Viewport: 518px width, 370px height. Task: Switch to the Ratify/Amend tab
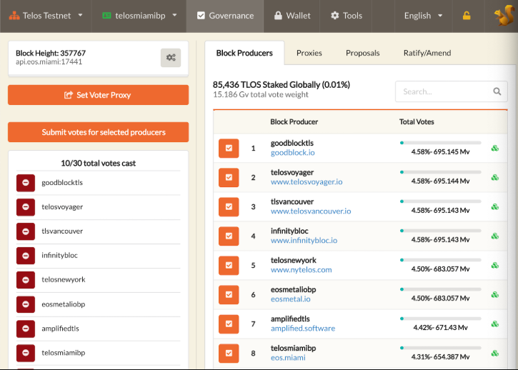427,53
